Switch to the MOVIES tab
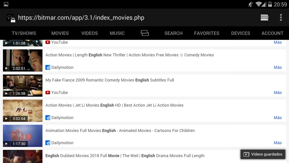This screenshot has width=289, height=163. (x=60, y=33)
